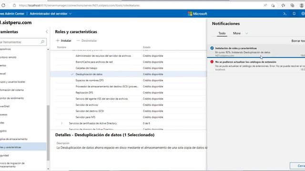The image size is (305, 171).
Task: Open Roles y características sidebar item
Action: [23, 147]
